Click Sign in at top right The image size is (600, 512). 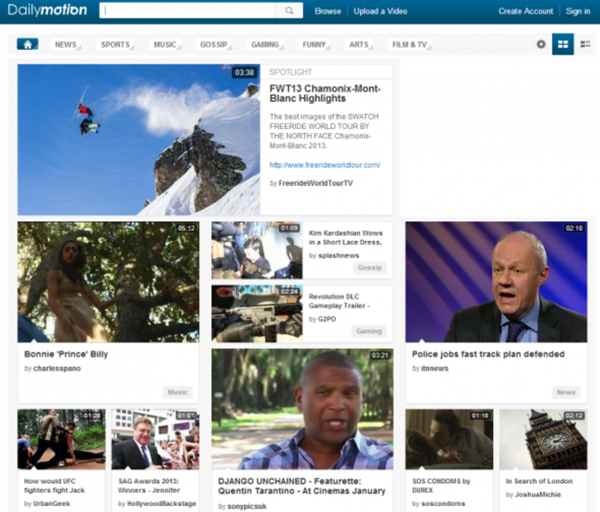tap(577, 11)
